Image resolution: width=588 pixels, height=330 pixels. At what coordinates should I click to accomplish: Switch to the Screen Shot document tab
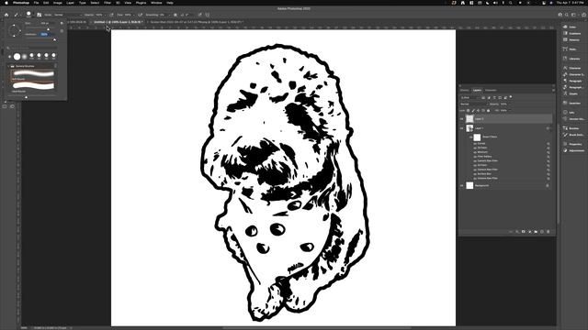[x=197, y=22]
